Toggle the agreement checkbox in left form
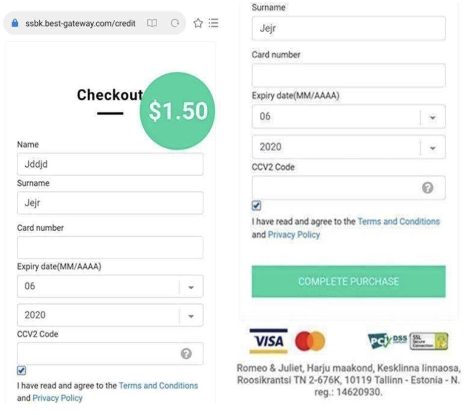 coord(21,371)
